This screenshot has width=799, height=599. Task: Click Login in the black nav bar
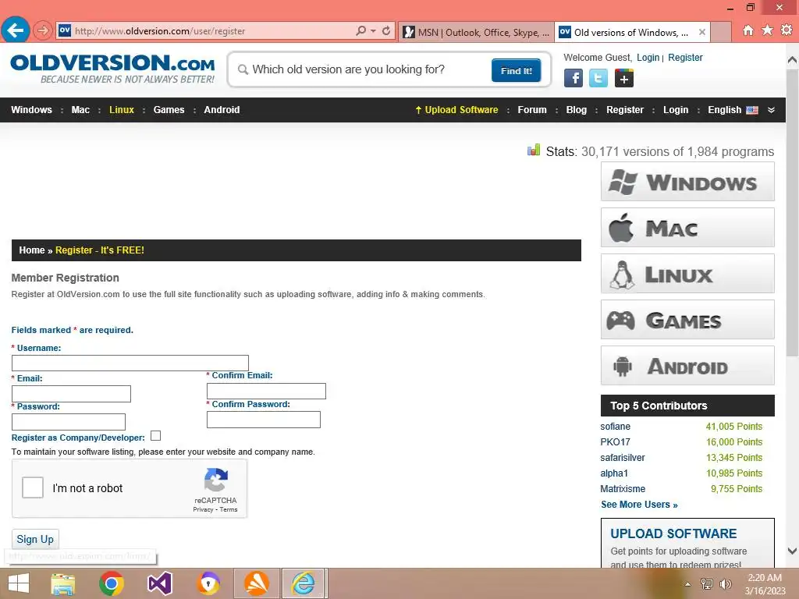coord(675,109)
